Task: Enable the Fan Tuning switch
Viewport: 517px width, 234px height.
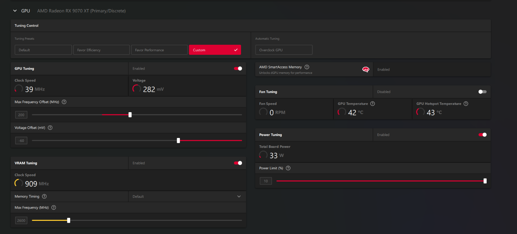Action: [482, 92]
